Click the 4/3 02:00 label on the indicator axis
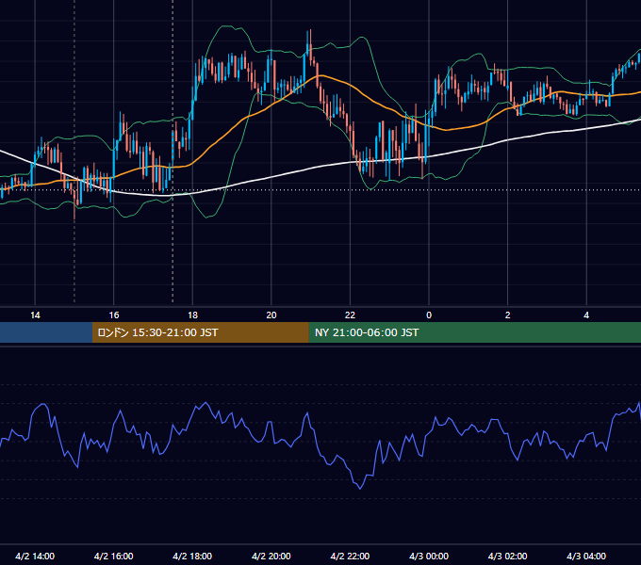 (507, 556)
